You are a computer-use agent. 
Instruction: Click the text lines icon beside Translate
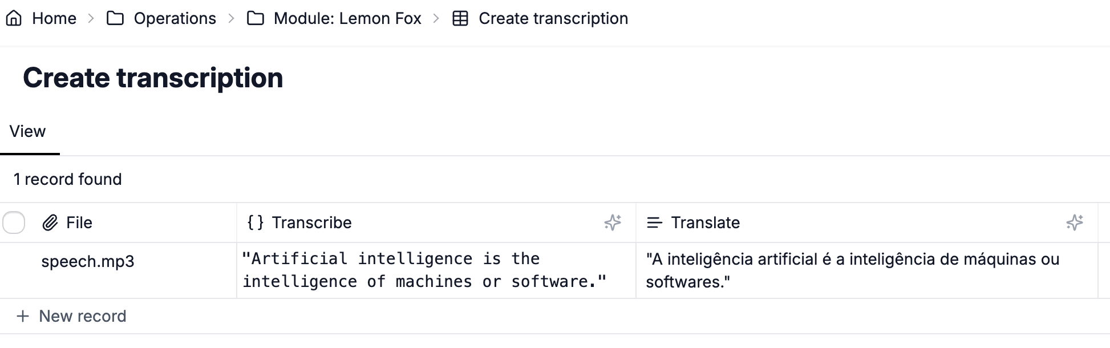click(x=654, y=222)
